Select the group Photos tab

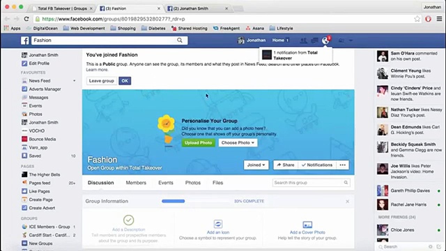click(x=193, y=183)
